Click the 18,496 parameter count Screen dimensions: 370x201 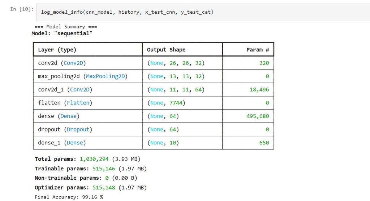coord(259,90)
